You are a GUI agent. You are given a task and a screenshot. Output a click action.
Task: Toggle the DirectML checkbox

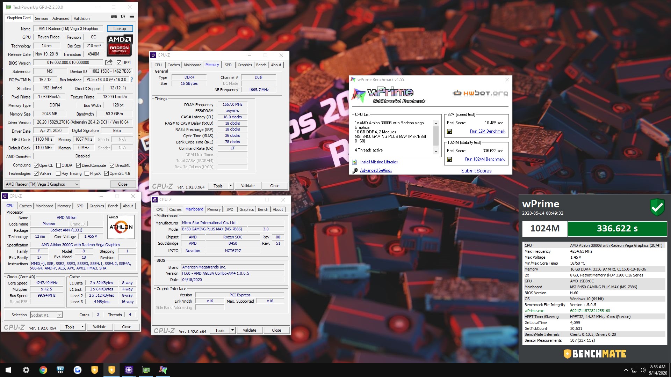tap(112, 165)
